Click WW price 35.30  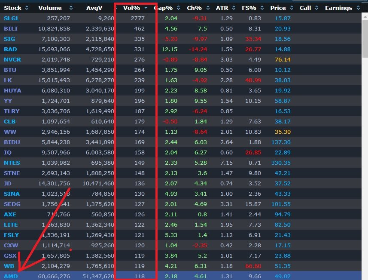283,132
